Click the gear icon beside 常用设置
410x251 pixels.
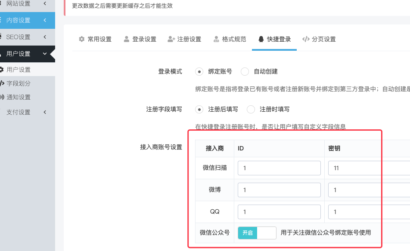pos(81,39)
